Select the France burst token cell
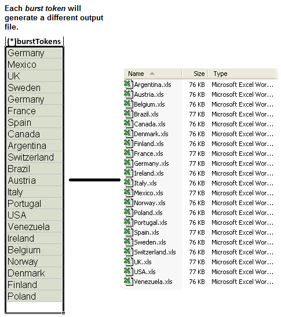Screen dimensions: 281x317 (34, 111)
